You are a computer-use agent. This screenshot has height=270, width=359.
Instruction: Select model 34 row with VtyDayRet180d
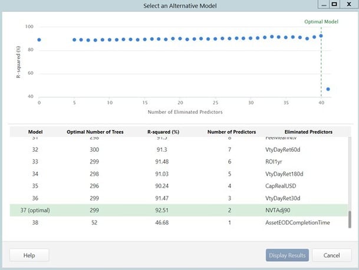[177, 175]
